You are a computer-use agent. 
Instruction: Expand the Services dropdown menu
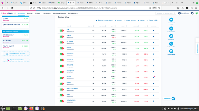(x=30, y=13)
